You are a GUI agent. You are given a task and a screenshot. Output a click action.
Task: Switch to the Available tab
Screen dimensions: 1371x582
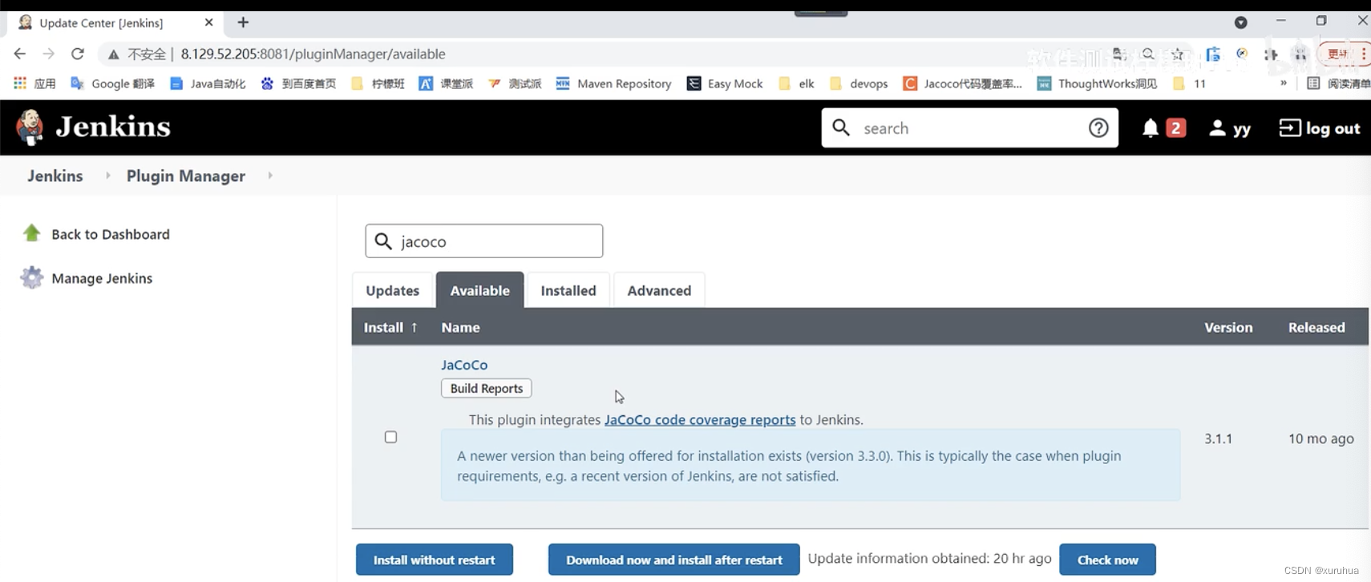(x=479, y=290)
